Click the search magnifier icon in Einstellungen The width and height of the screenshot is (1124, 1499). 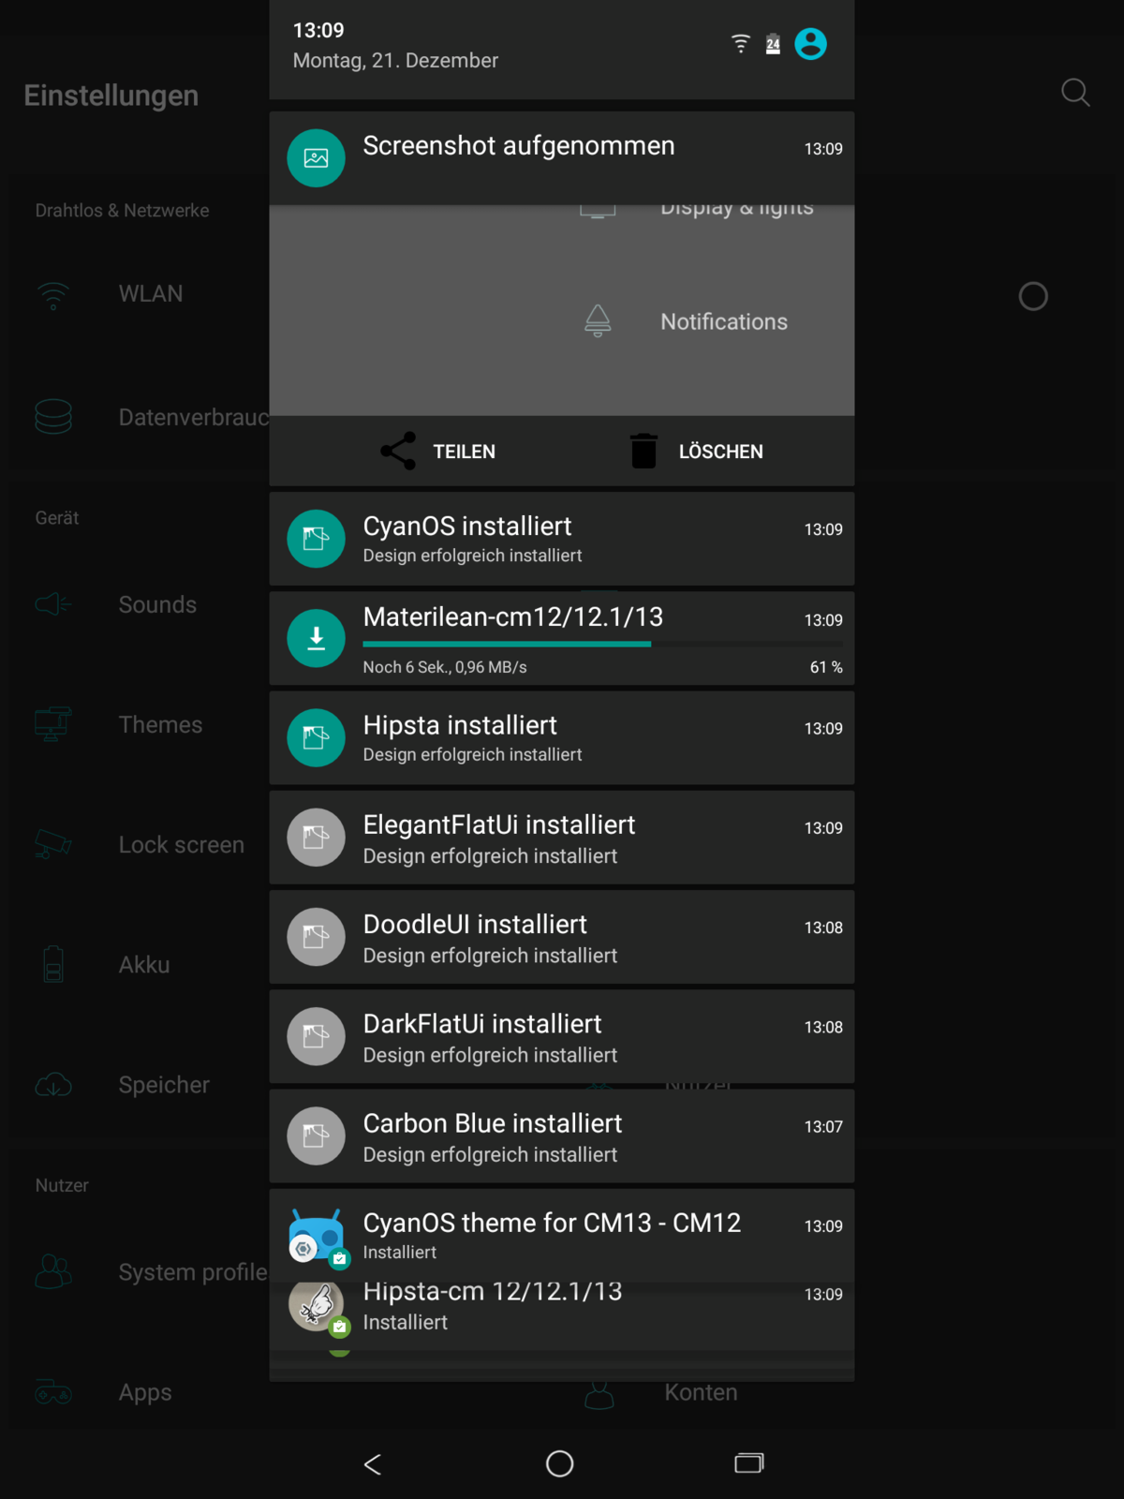[x=1074, y=93]
